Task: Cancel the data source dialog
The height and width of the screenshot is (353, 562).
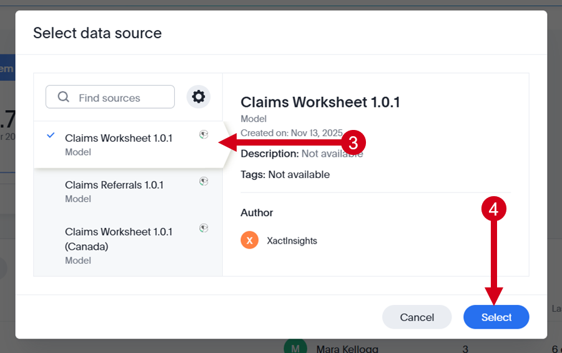Action: tap(417, 317)
